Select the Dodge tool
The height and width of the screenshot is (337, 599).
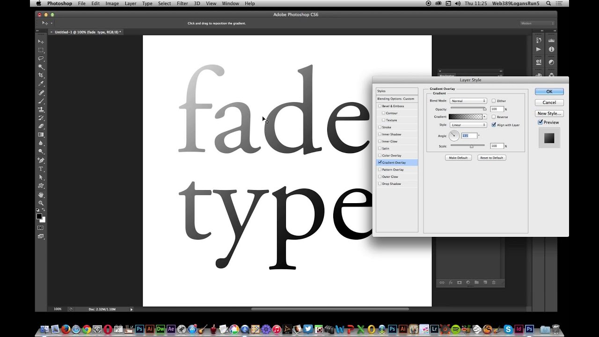pyautogui.click(x=41, y=152)
